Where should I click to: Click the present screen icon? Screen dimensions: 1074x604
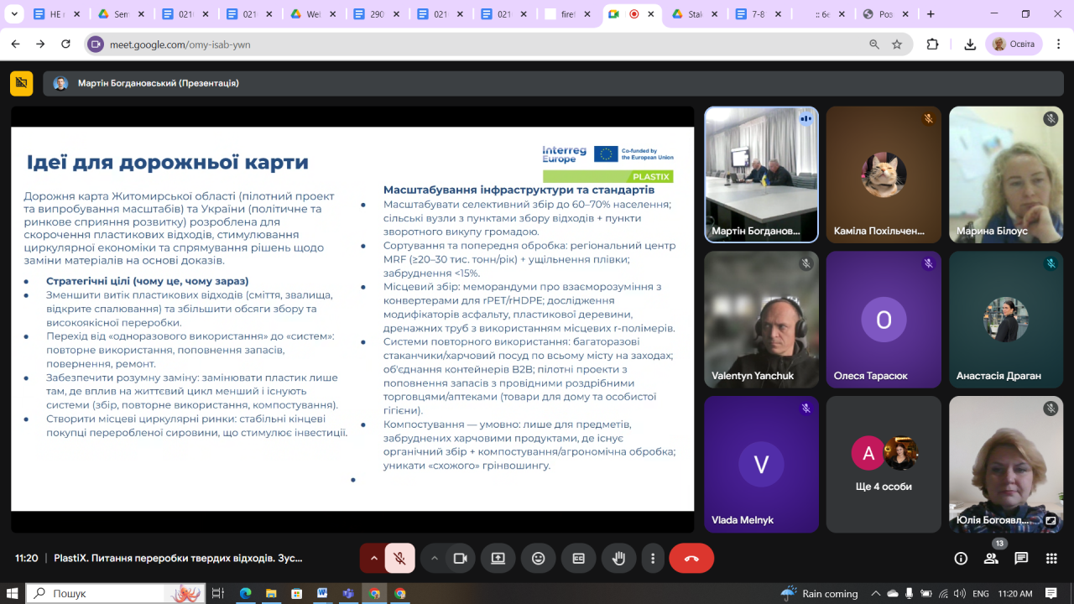498,558
